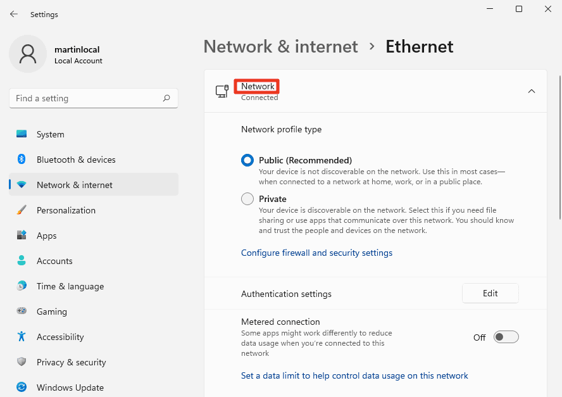Click the Find a setting search box

pos(93,98)
